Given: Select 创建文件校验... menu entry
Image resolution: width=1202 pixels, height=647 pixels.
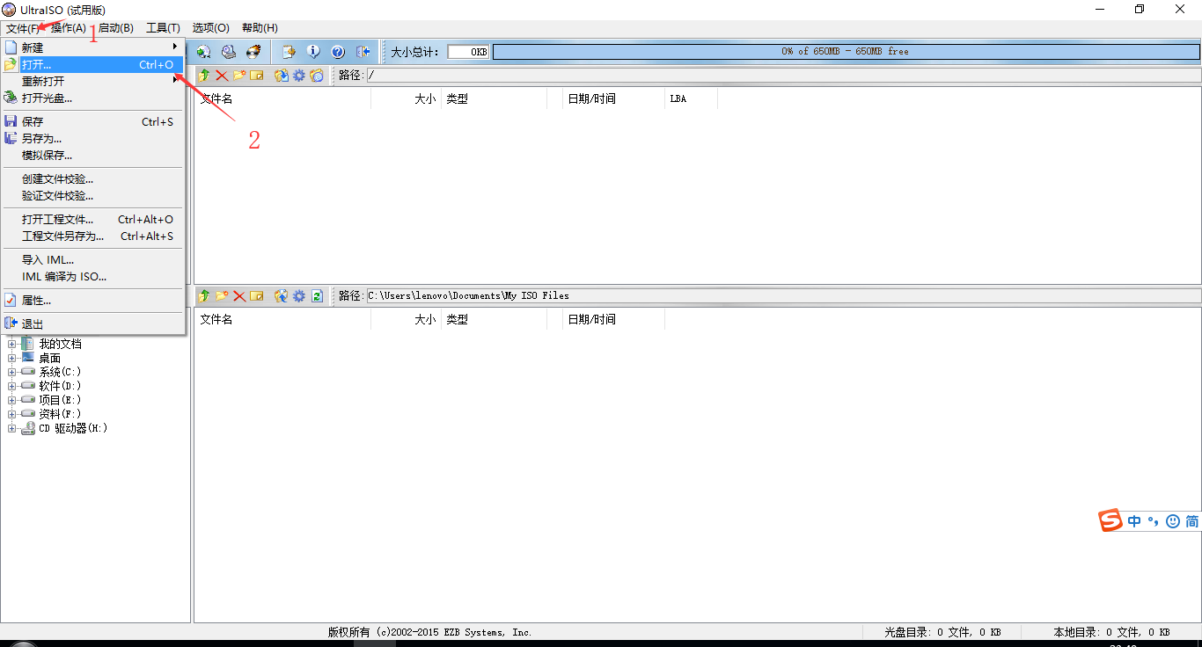Looking at the screenshot, I should pos(92,178).
